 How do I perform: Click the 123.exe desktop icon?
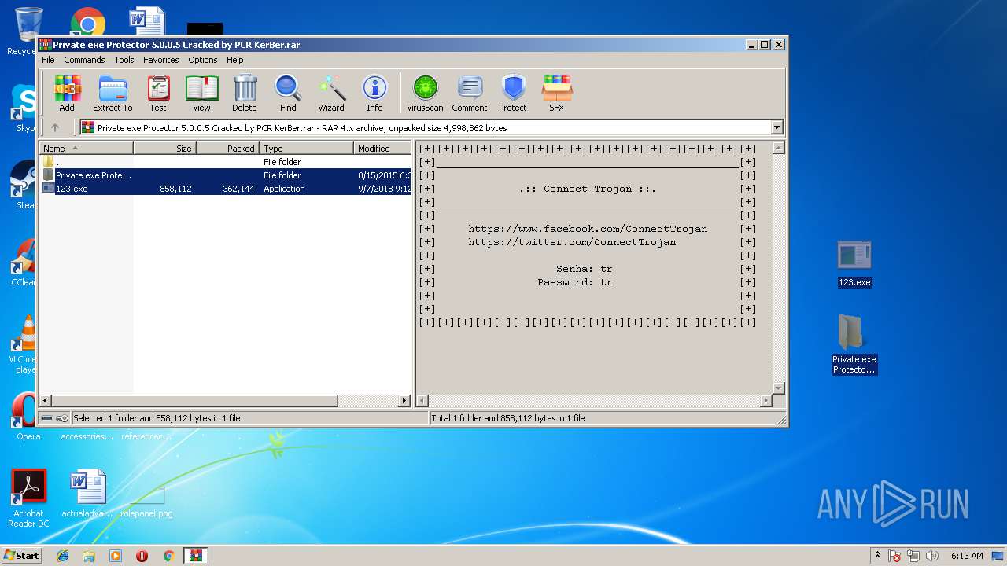(854, 264)
